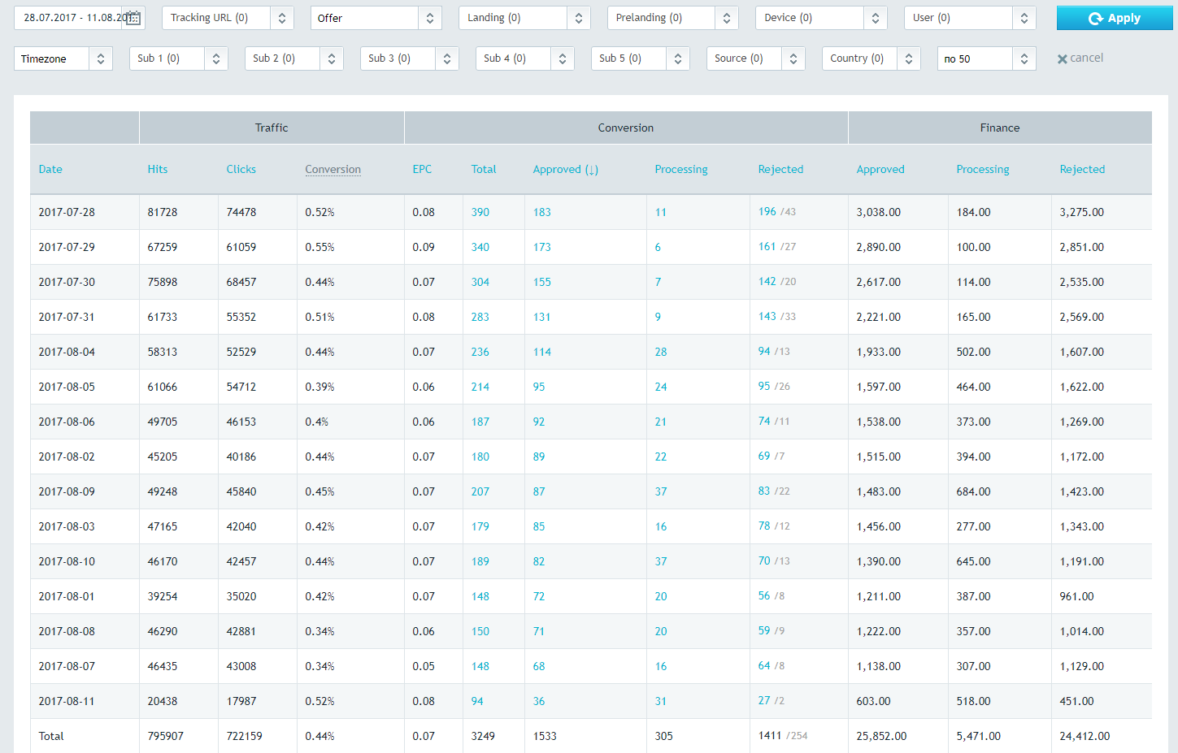
Task: Open total 150 link for 2017-08-08
Action: click(x=480, y=631)
